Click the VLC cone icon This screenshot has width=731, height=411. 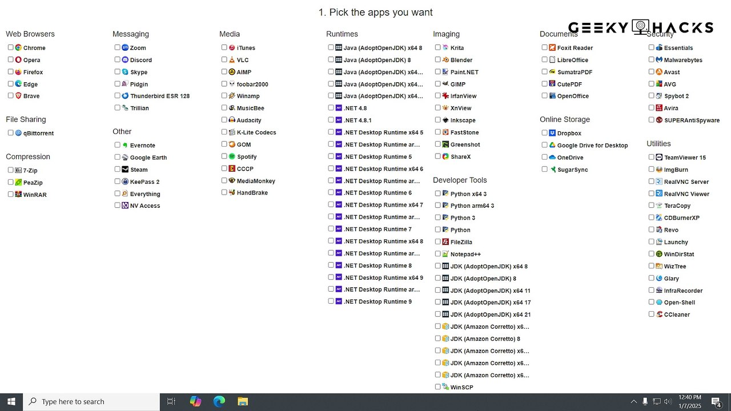pos(232,60)
